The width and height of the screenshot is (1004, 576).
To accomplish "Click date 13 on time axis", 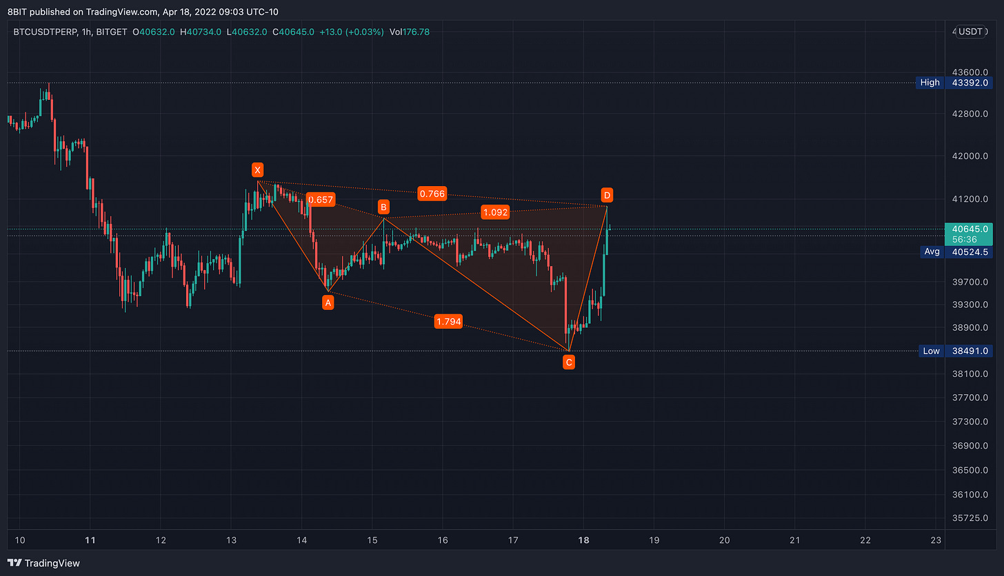I will click(x=231, y=540).
